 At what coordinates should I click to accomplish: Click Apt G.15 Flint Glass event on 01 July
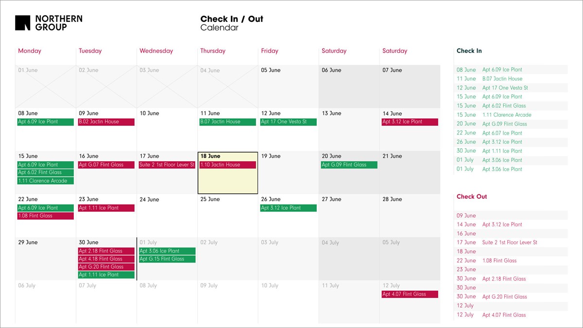click(167, 259)
